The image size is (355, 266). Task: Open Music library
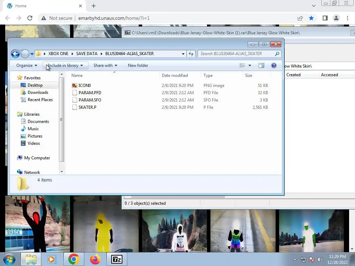33,129
